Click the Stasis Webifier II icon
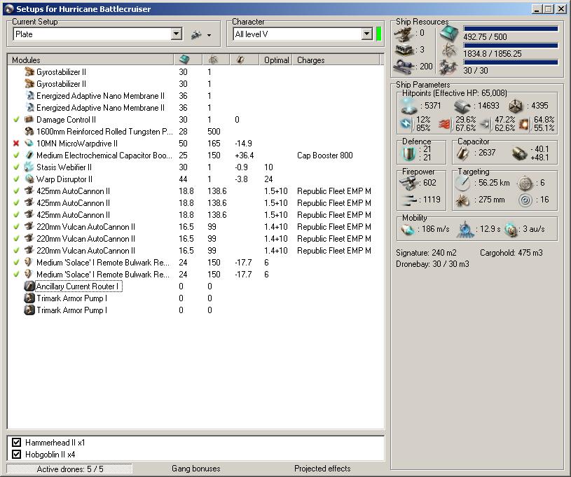Screen dimensions: 571x477 (x=29, y=167)
